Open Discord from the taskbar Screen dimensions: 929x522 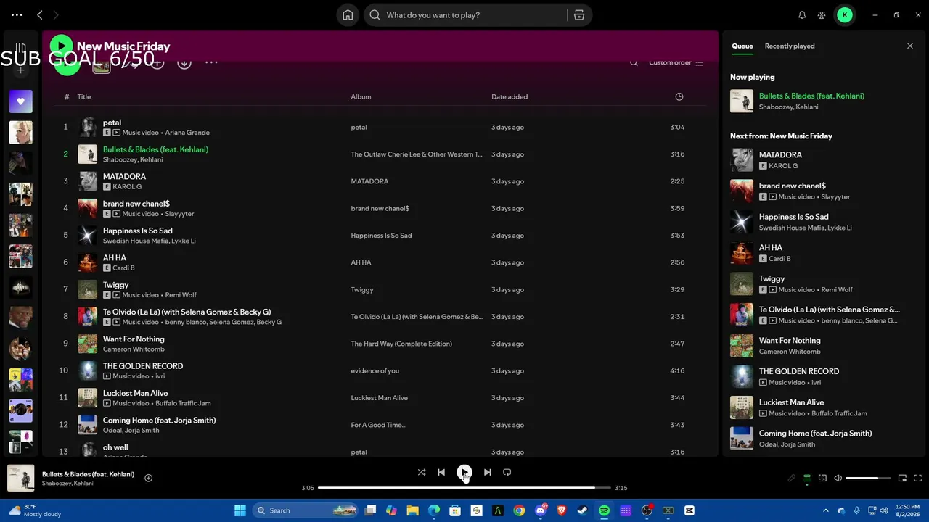tap(540, 510)
